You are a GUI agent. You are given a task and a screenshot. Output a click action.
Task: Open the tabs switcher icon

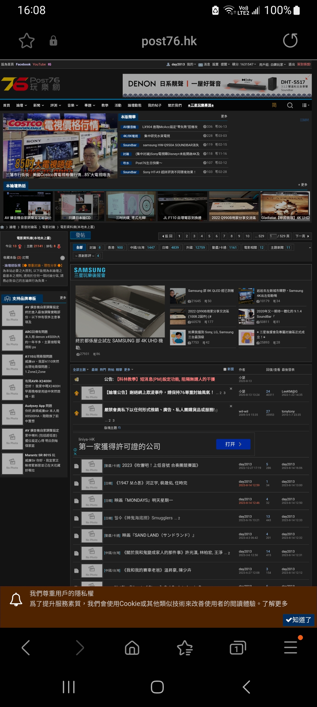tap(238, 647)
